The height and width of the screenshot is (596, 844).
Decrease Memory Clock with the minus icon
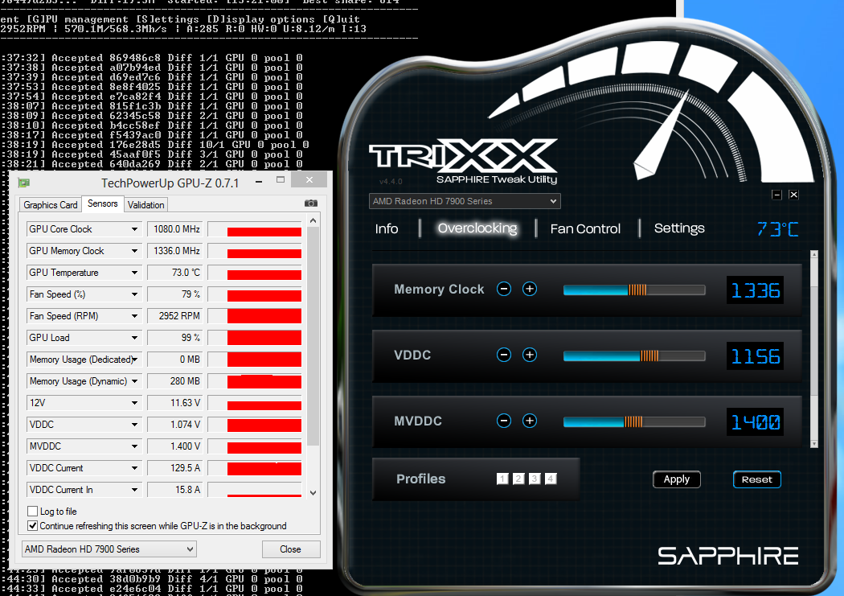pos(504,289)
